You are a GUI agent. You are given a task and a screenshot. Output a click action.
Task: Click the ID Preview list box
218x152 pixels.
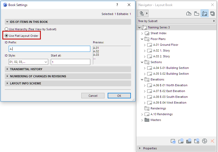112,55
